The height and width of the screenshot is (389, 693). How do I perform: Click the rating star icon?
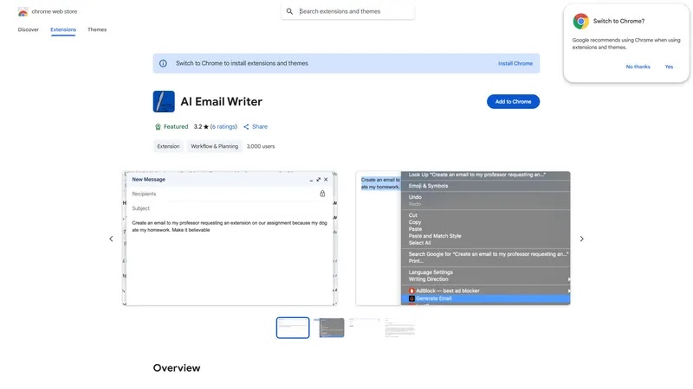click(206, 127)
